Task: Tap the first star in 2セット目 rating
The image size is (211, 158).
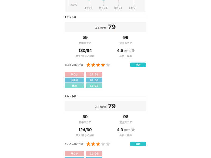Action: tap(88, 144)
